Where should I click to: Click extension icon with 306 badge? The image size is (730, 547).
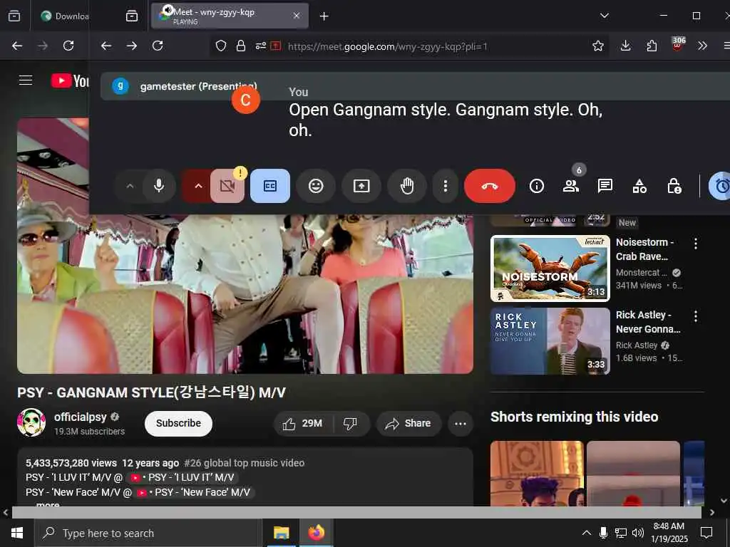click(678, 45)
